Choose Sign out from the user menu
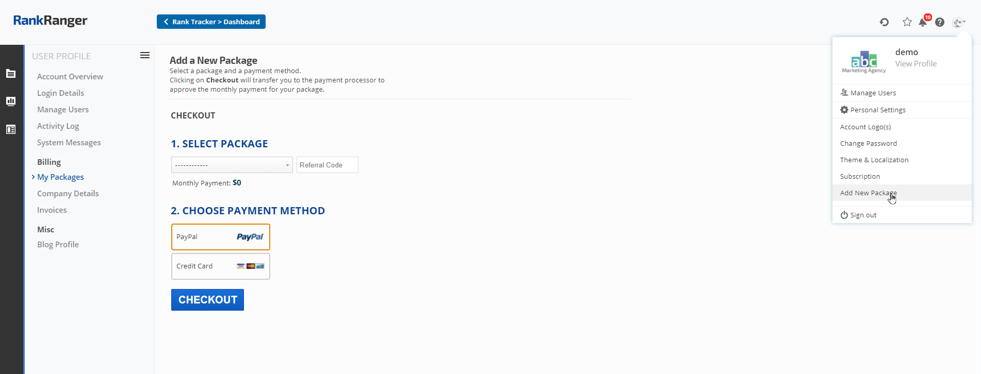 point(863,215)
